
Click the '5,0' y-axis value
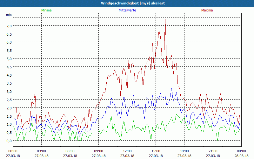tap(9, 59)
